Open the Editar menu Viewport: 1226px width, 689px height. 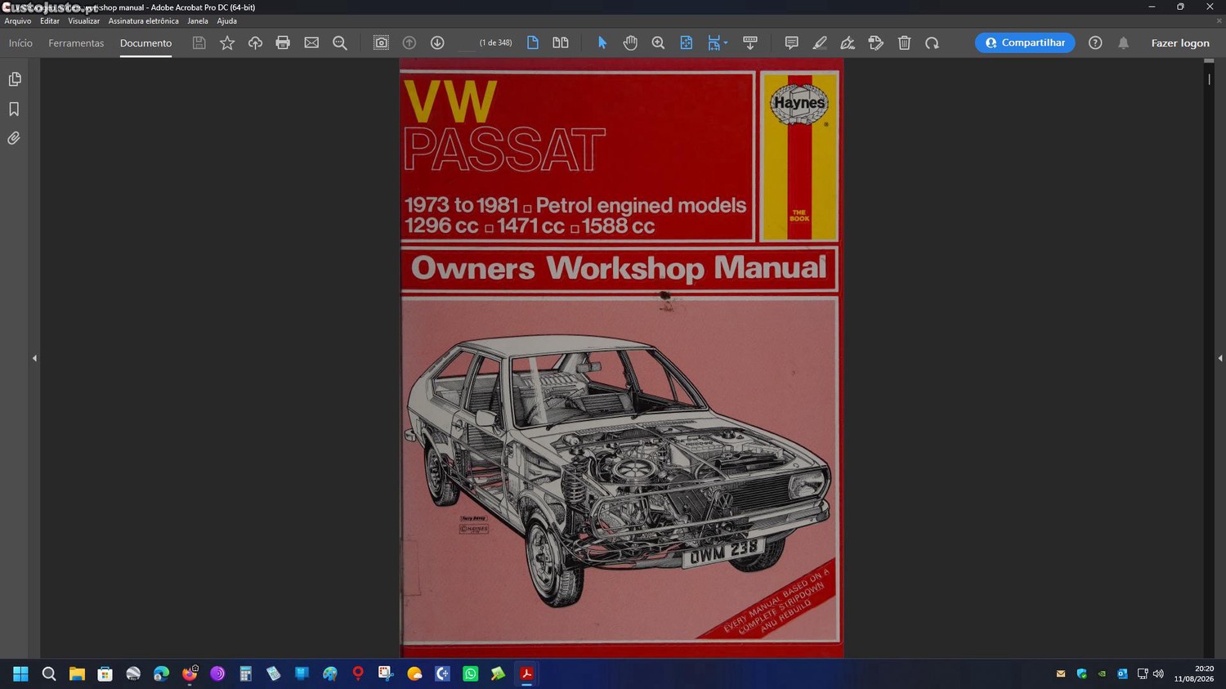[x=50, y=21]
